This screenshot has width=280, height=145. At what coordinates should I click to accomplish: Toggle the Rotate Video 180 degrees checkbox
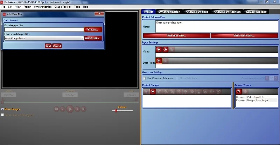pos(2,115)
